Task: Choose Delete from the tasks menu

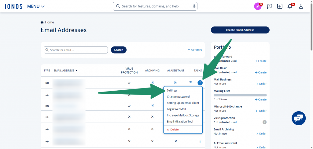Action: pyautogui.click(x=173, y=130)
